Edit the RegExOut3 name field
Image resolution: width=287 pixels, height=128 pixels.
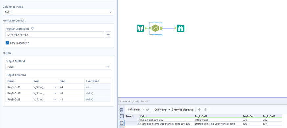pyautogui.click(x=19, y=99)
